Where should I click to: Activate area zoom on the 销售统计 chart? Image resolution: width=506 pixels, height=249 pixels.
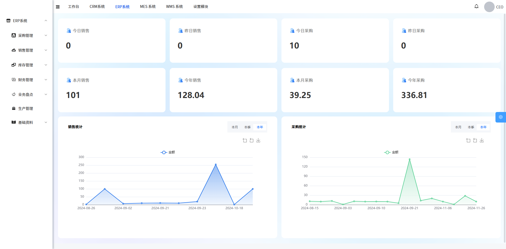pos(245,140)
